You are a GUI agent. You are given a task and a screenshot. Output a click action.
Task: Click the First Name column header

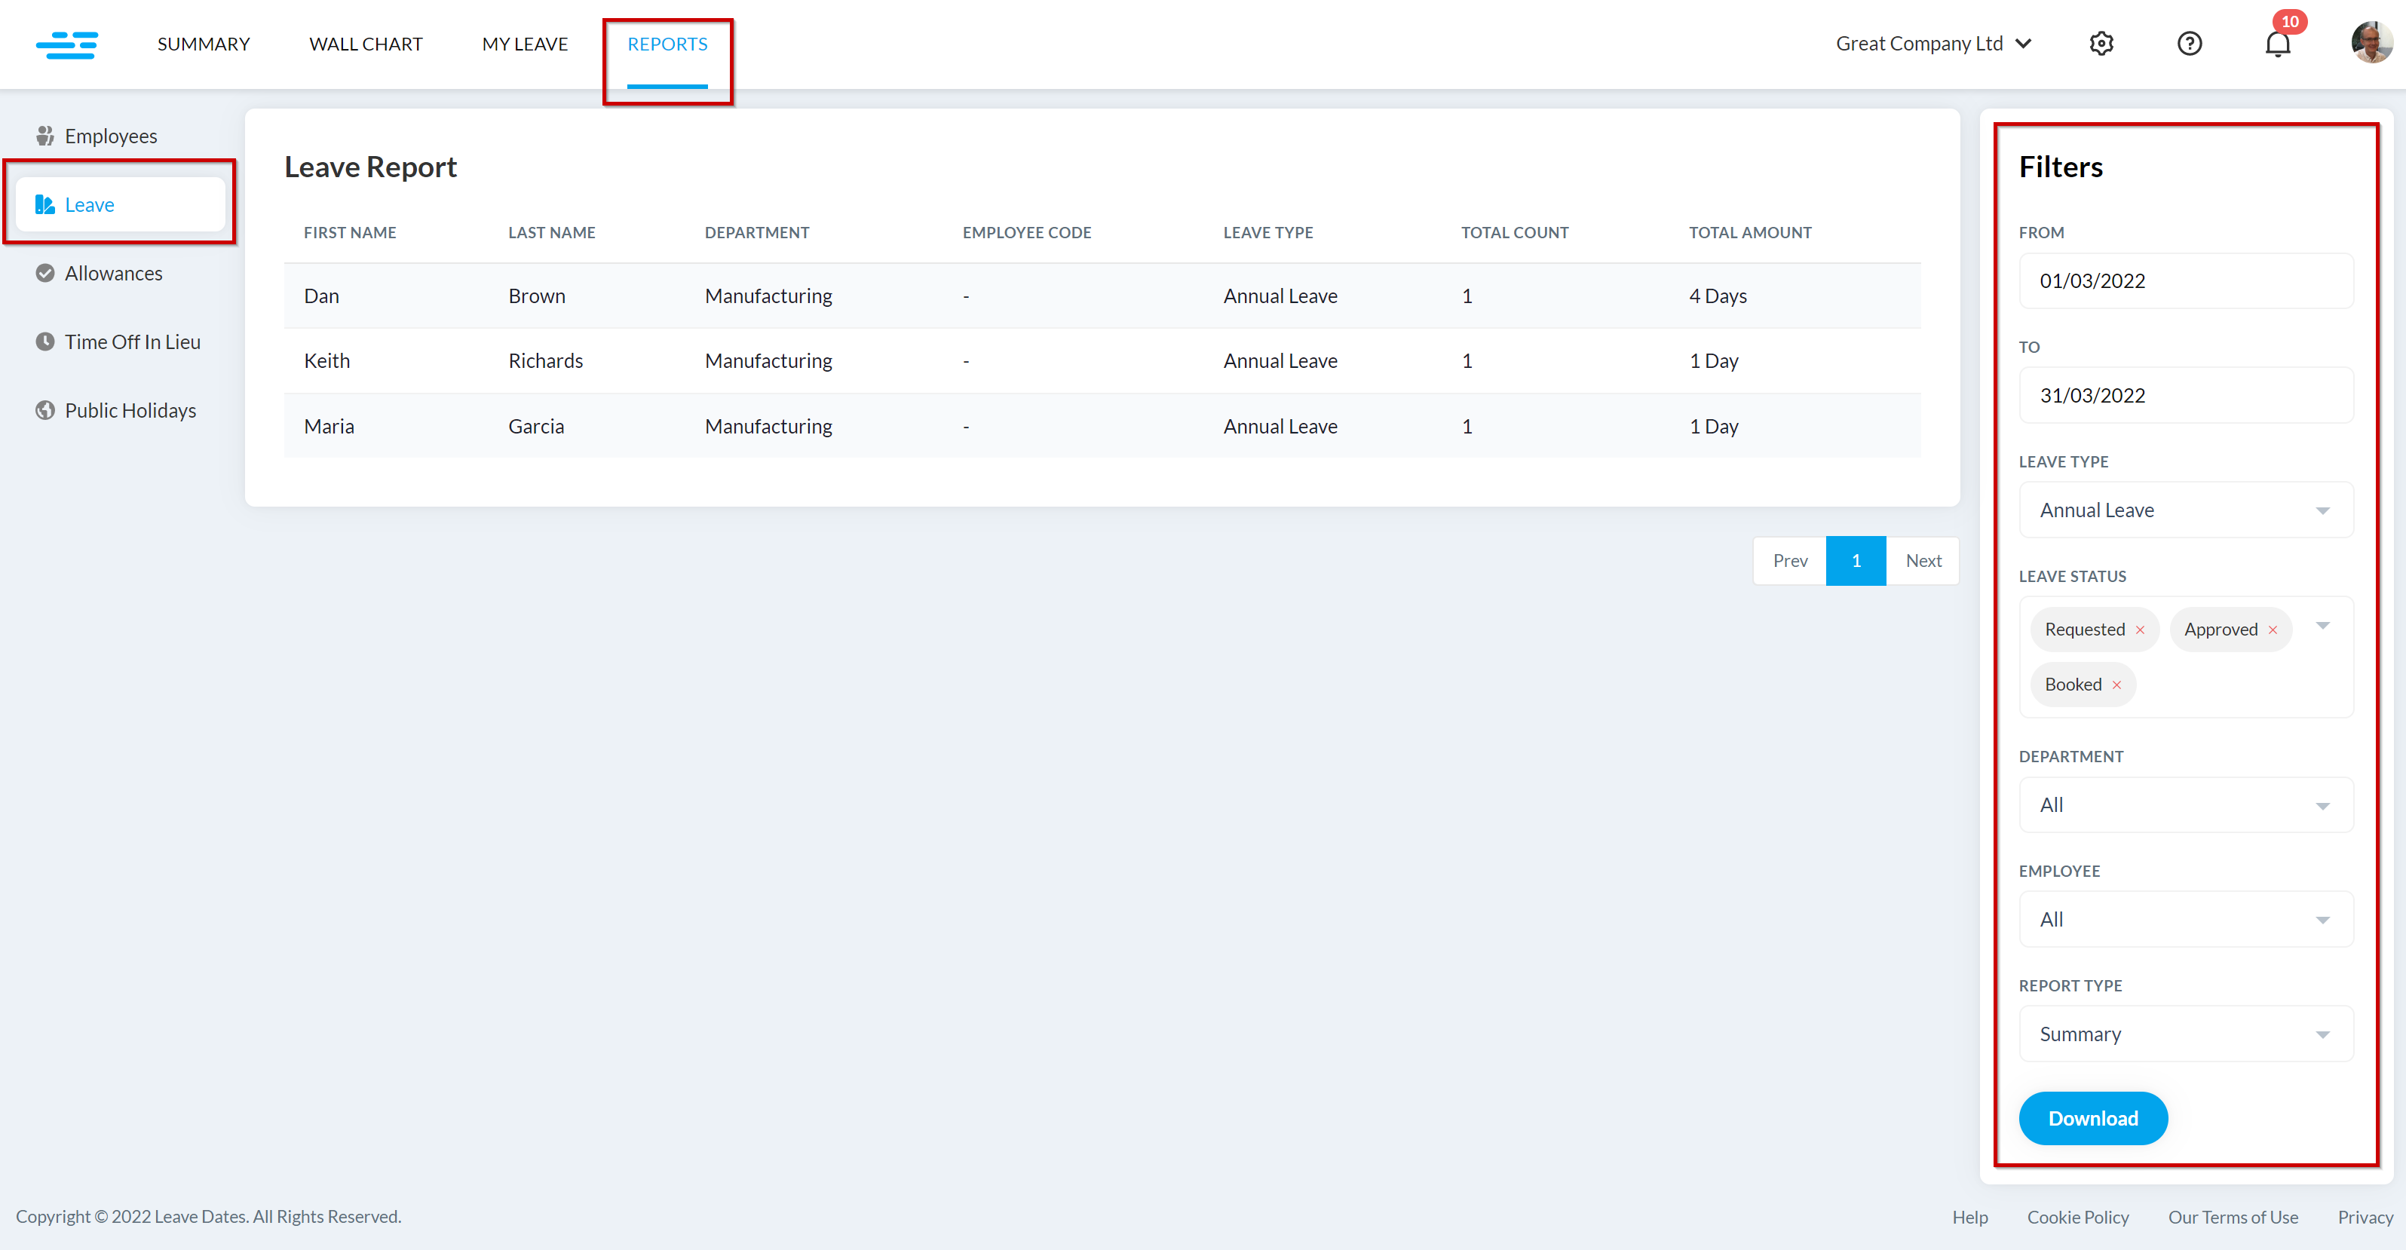click(349, 233)
